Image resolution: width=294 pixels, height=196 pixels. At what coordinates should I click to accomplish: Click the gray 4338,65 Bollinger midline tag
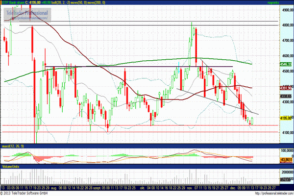[x=286, y=97]
